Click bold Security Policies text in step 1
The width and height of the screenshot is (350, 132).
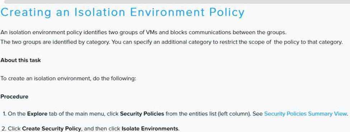142,114
